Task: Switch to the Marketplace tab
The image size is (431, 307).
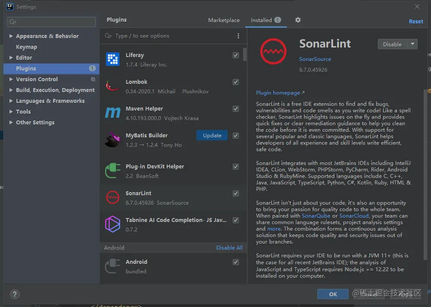Action: click(x=224, y=20)
